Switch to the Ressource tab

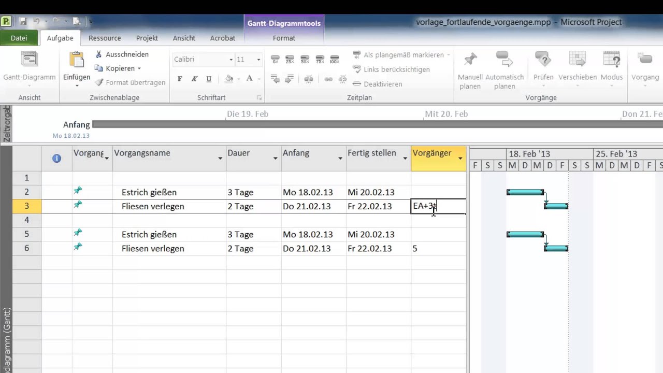point(105,38)
